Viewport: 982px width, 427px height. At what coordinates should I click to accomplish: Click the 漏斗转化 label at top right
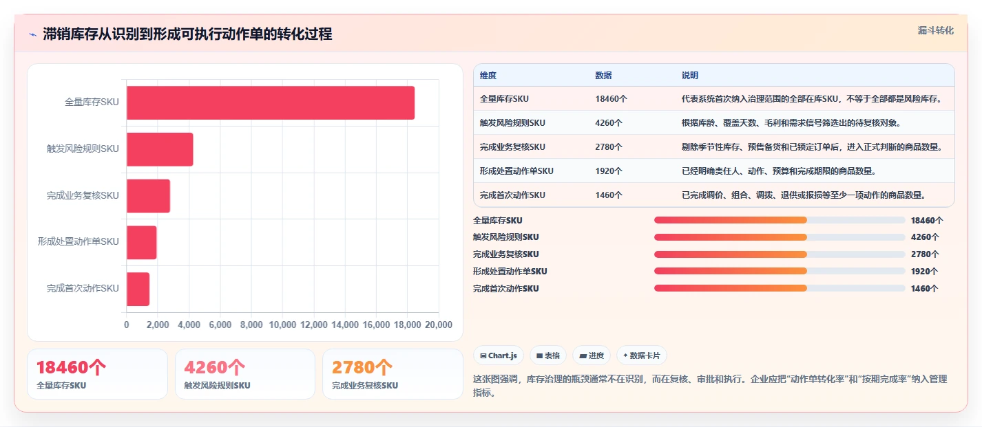(936, 30)
